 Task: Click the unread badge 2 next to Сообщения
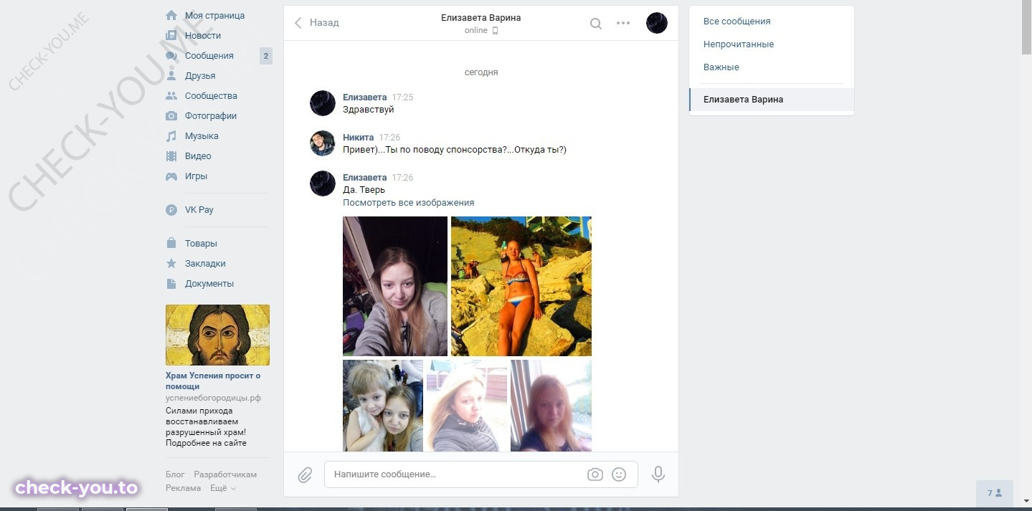(x=266, y=56)
